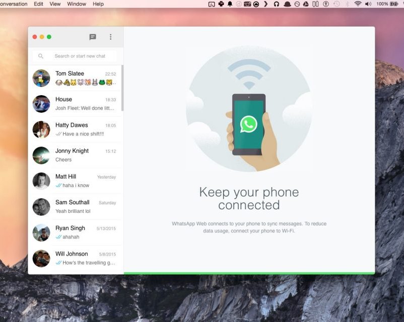Click the bowler hat icon in menu bar
The image size is (404, 322).
(287, 4)
